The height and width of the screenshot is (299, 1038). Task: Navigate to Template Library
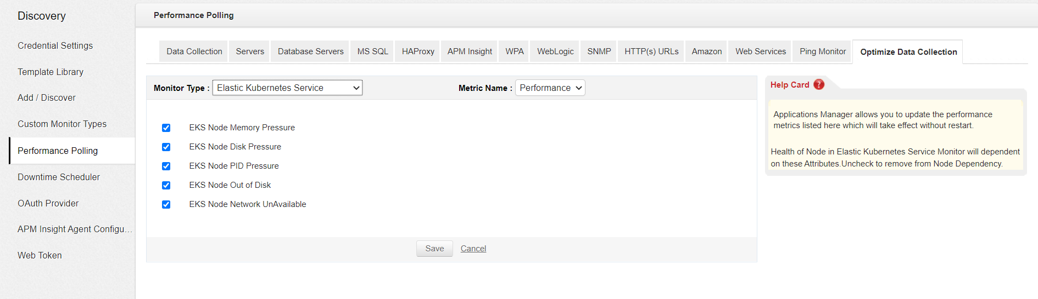point(51,72)
